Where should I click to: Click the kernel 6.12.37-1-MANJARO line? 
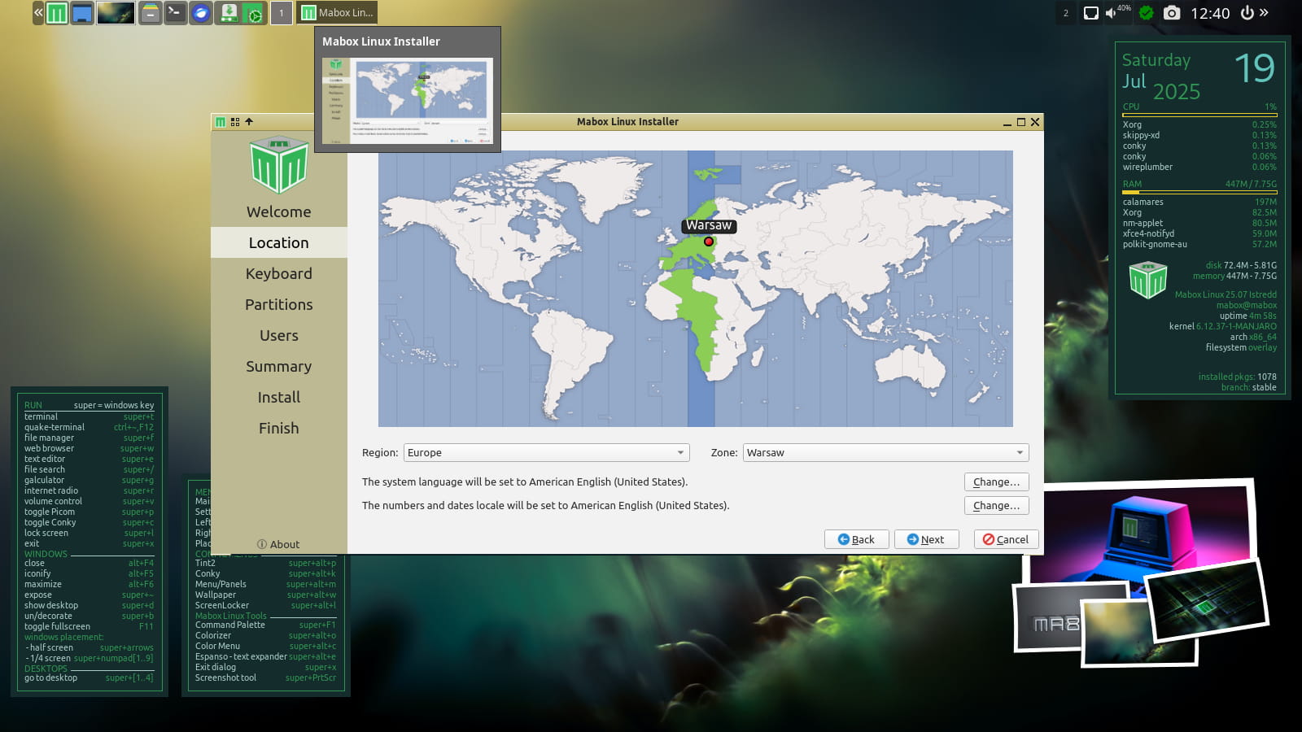pyautogui.click(x=1223, y=326)
